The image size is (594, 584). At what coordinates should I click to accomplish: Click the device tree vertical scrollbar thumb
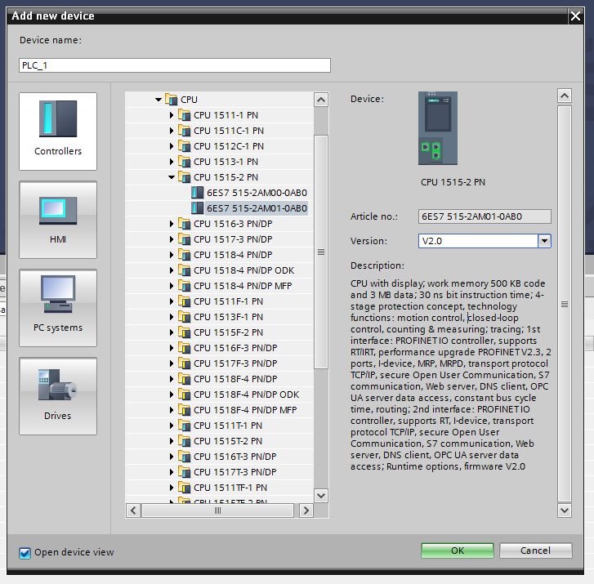[x=321, y=252]
